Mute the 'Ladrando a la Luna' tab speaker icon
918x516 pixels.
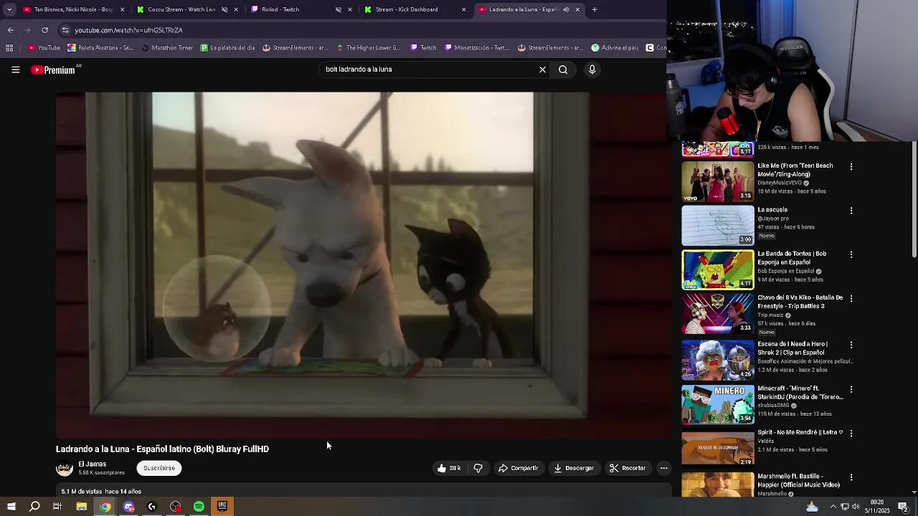(566, 9)
